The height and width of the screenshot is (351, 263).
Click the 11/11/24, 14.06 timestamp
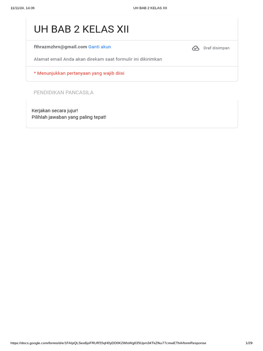(23, 8)
